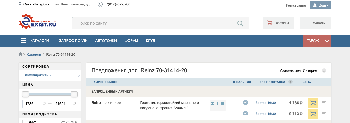Click the В наличии column header
The image size is (350, 123).
click(242, 82)
